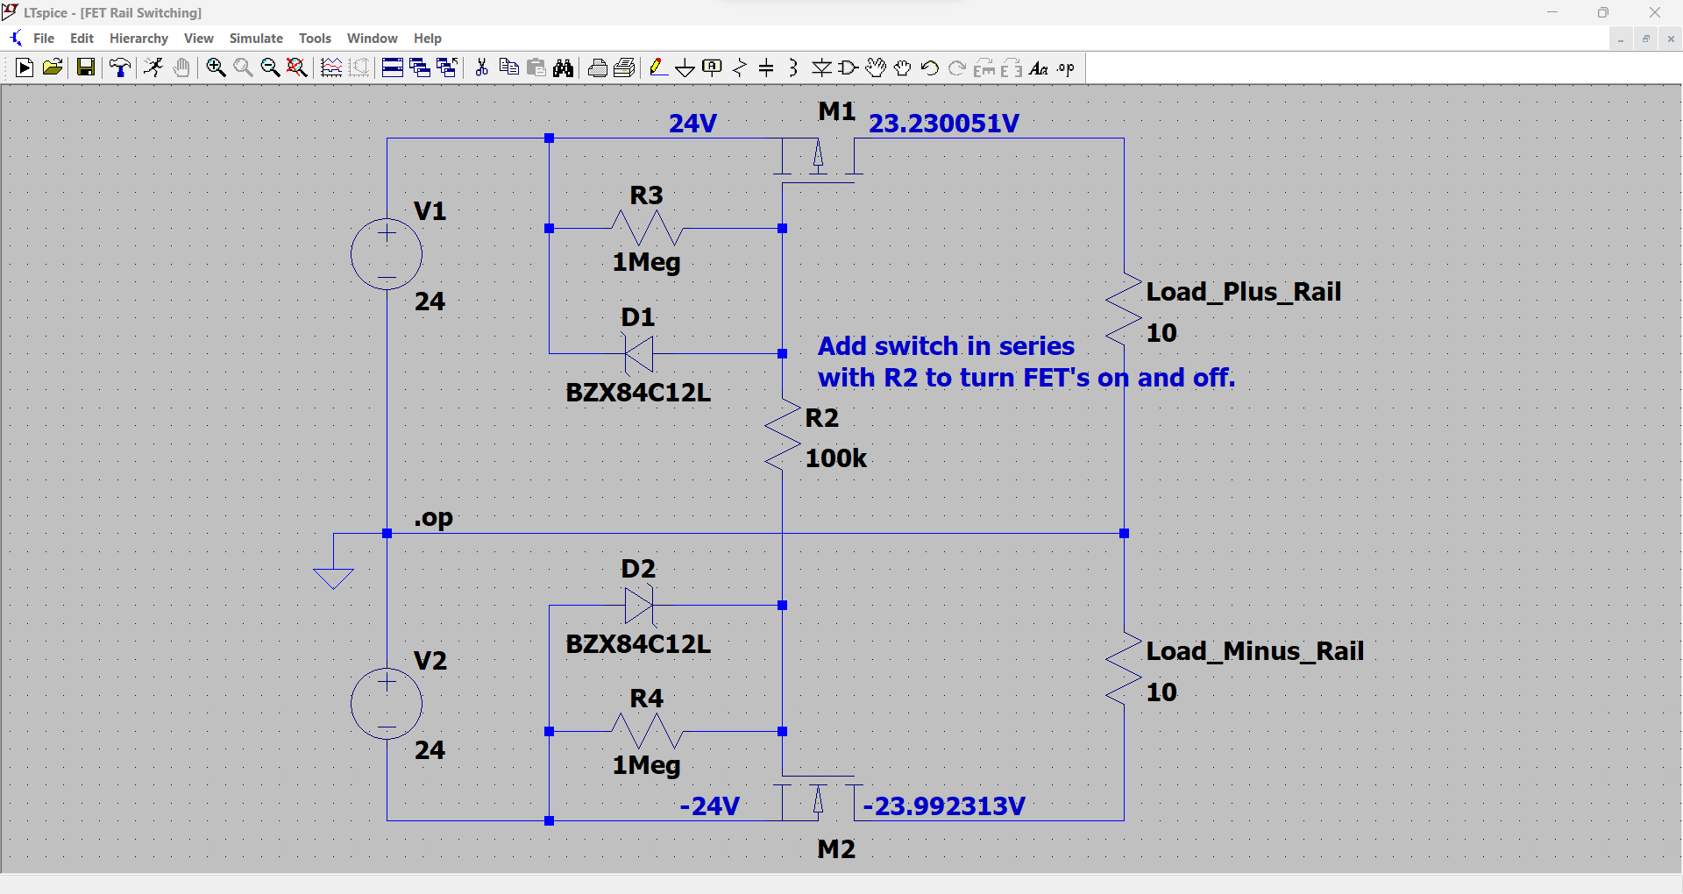This screenshot has height=894, width=1683.
Task: Select the Drag closed-hand tool
Action: [903, 68]
